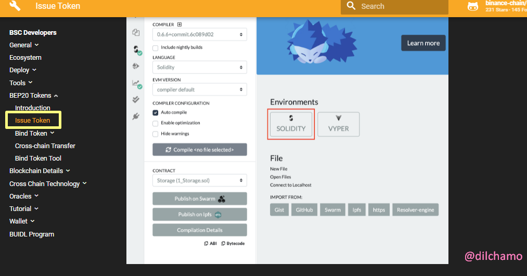The height and width of the screenshot is (276, 527).
Task: Select Solidity compiler sidebar icon
Action: point(136,50)
